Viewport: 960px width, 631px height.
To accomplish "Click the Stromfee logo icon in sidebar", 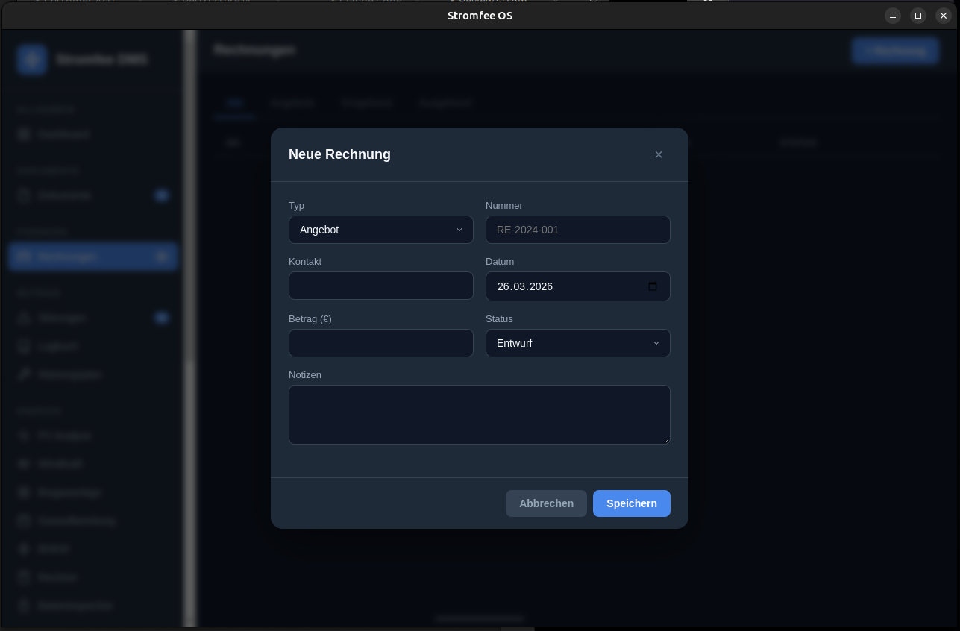I will click(32, 60).
